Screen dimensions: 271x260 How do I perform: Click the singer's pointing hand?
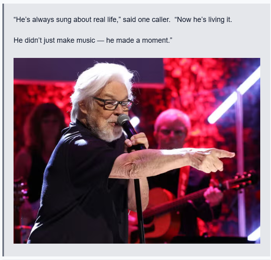point(212,159)
